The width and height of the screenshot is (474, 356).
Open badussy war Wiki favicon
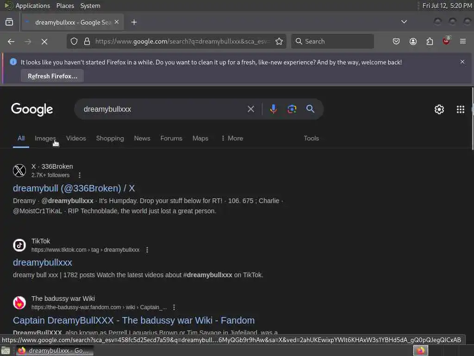(19, 303)
